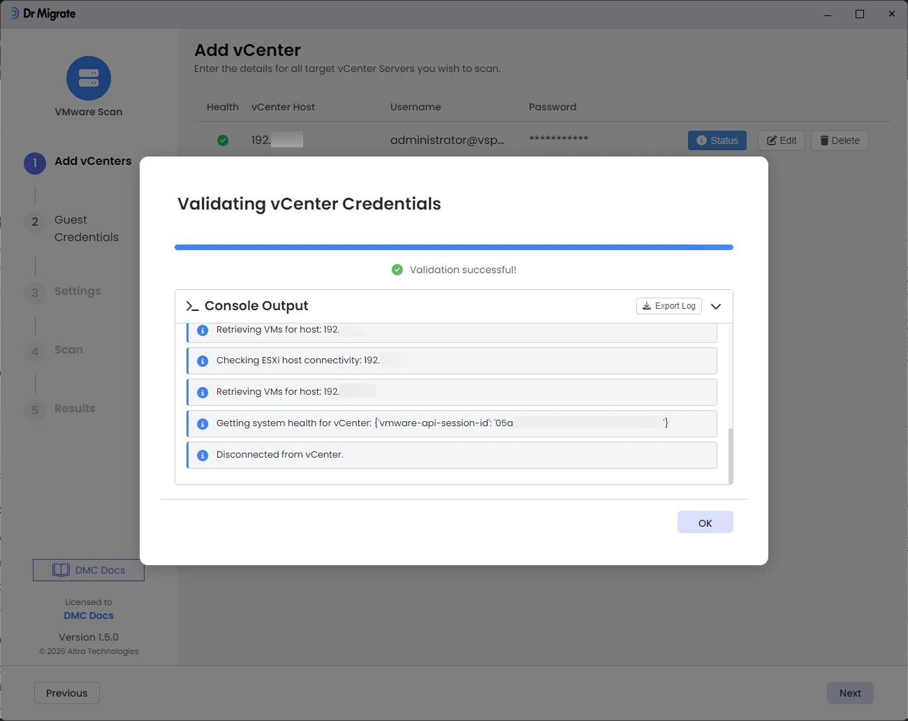The image size is (908, 721).
Task: Confirm validation with the OK button
Action: pos(705,523)
